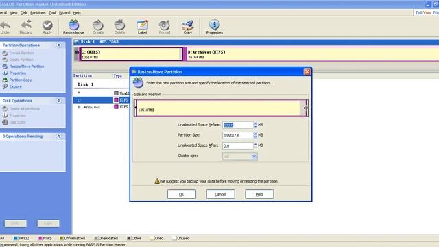Screen dimensions: 439x247
Task: Select the unallocated * row in list
Action: pos(101,93)
